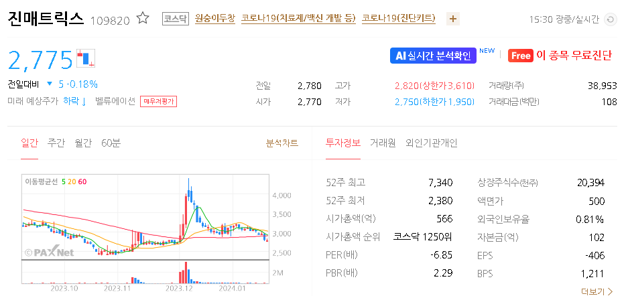Open the 코로나19(진단키트) theme link
The image size is (626, 302).
398,18
